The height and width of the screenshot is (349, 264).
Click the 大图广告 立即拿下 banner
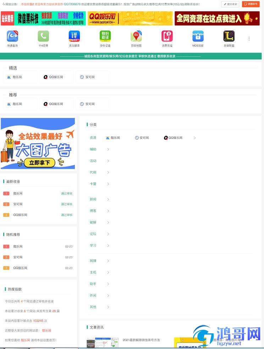[x=38, y=144]
